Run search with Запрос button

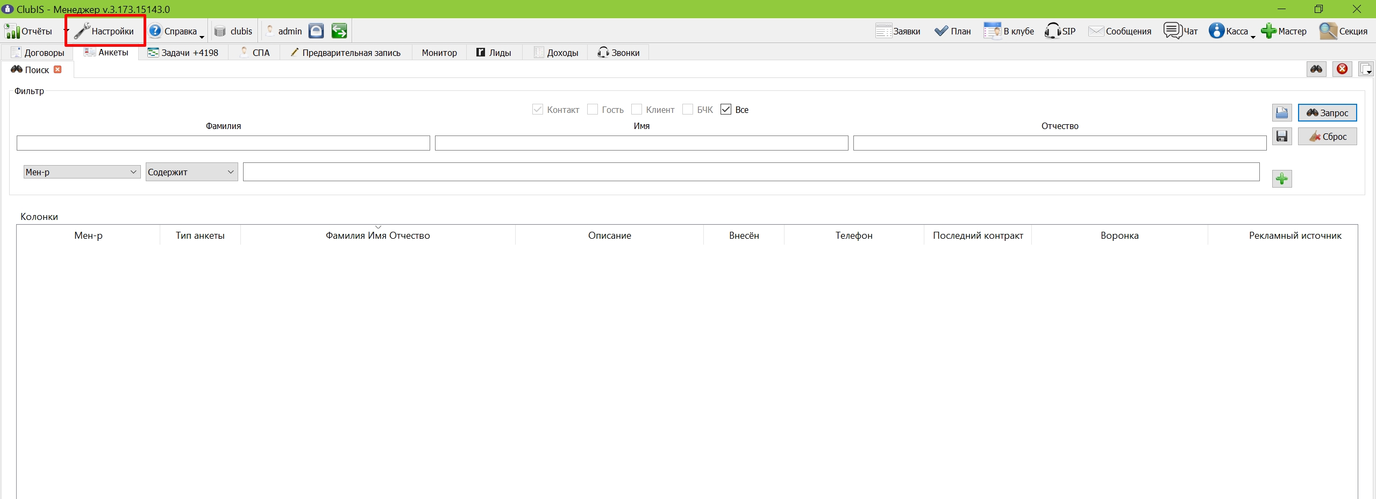tap(1328, 113)
